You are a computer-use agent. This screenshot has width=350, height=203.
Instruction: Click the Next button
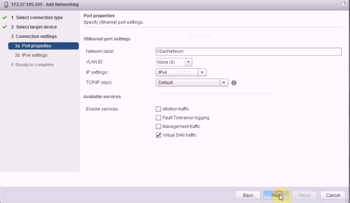coord(276,195)
